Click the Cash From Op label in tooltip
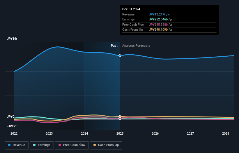 (x=133, y=30)
